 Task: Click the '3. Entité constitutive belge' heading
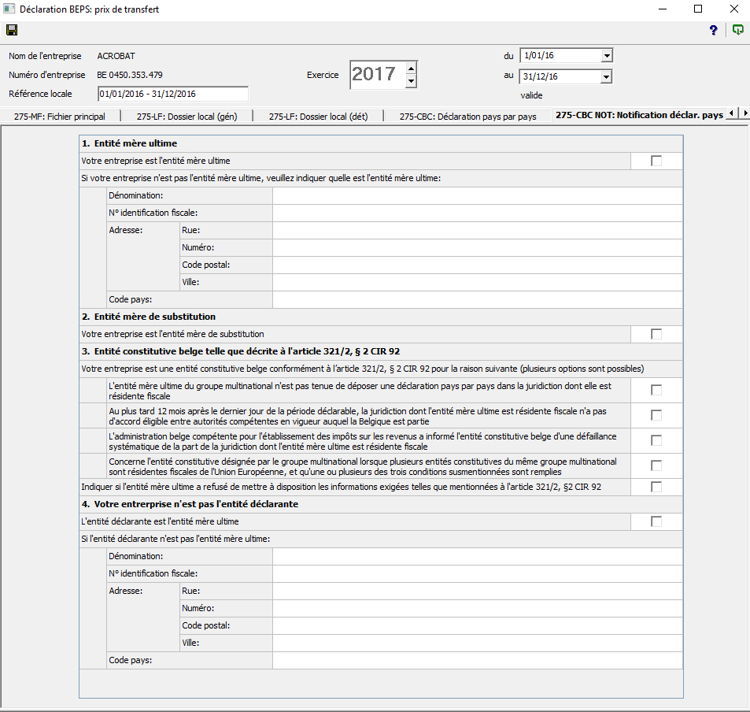point(241,351)
